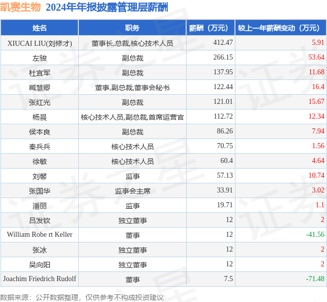Click the change value 11.68
Image resolution: width=327 pixels, height=302 pixels.
(316, 72)
